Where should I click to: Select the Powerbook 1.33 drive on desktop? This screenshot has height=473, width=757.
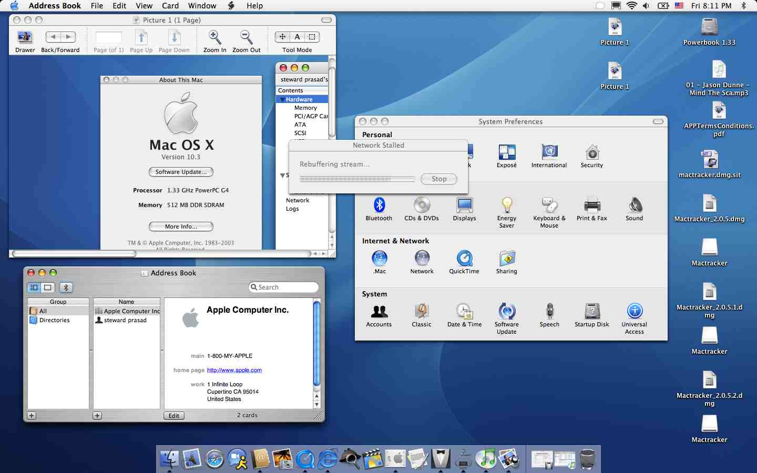point(709,31)
